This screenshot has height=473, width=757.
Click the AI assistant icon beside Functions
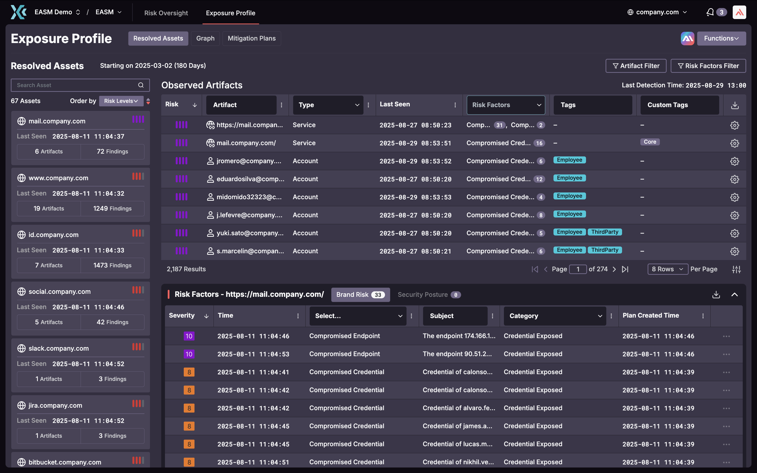point(687,39)
